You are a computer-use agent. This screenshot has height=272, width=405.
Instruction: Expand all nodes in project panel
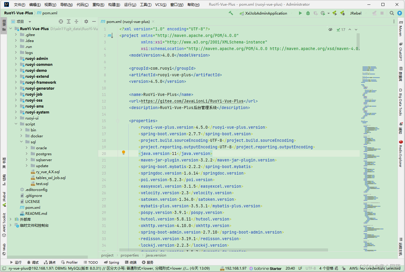pos(69,21)
